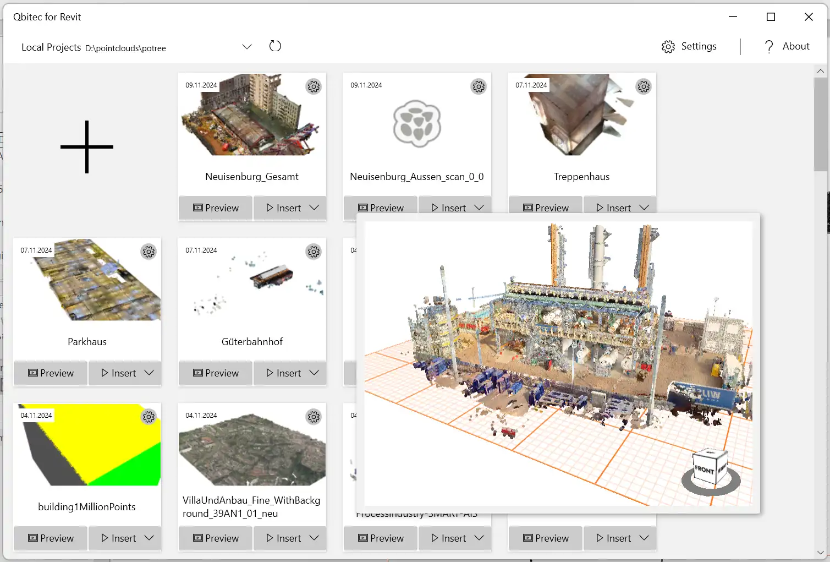The width and height of the screenshot is (830, 562).
Task: Insert the bottom-right card's point cloud
Action: [x=613, y=538]
